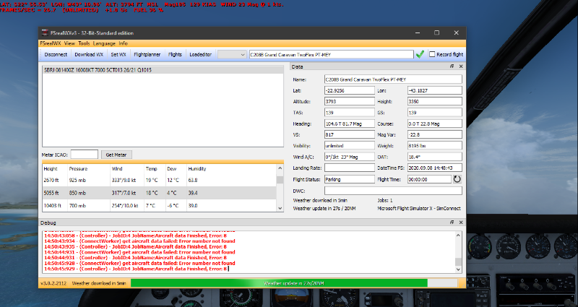Click the Debug log scroll up arrow
The width and height of the screenshot is (578, 307).
[x=458, y=235]
